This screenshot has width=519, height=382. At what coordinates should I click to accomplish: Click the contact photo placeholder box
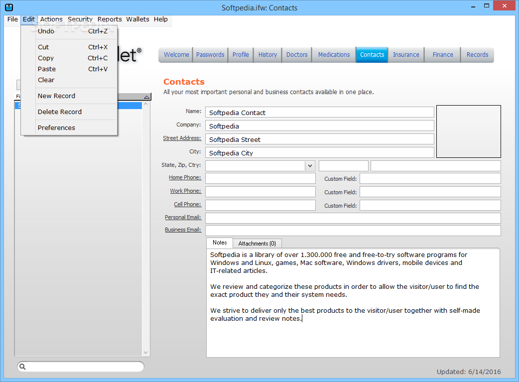469,131
